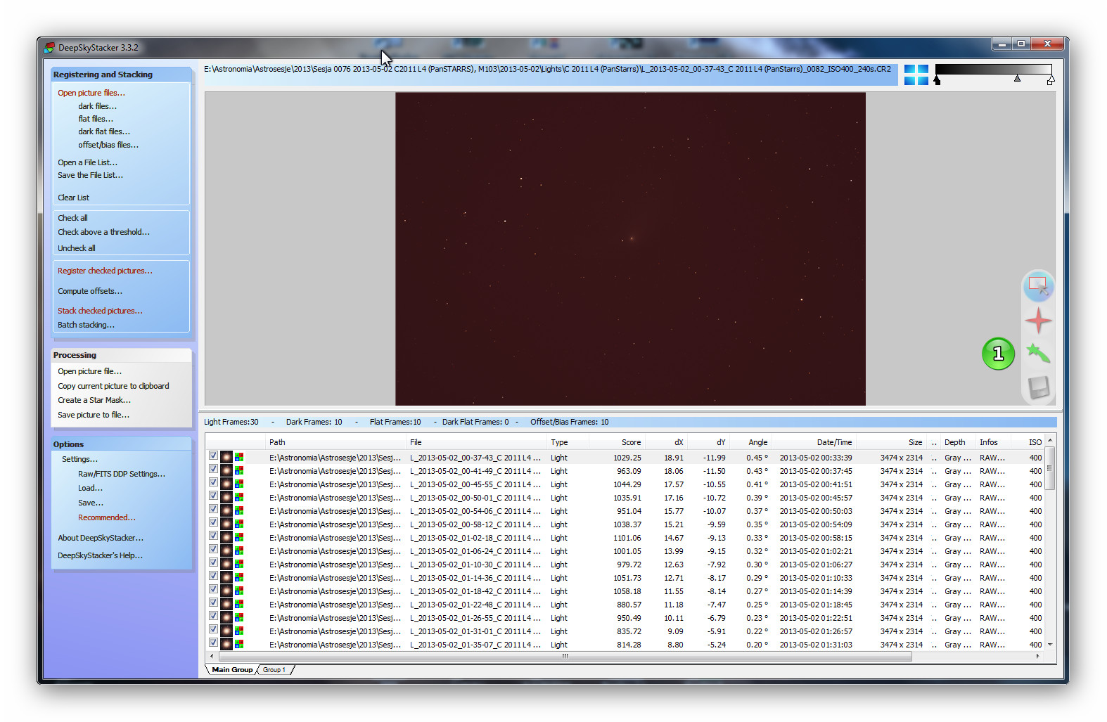Sort the list by the Date/Time column
The image size is (1107, 722).
coord(814,442)
